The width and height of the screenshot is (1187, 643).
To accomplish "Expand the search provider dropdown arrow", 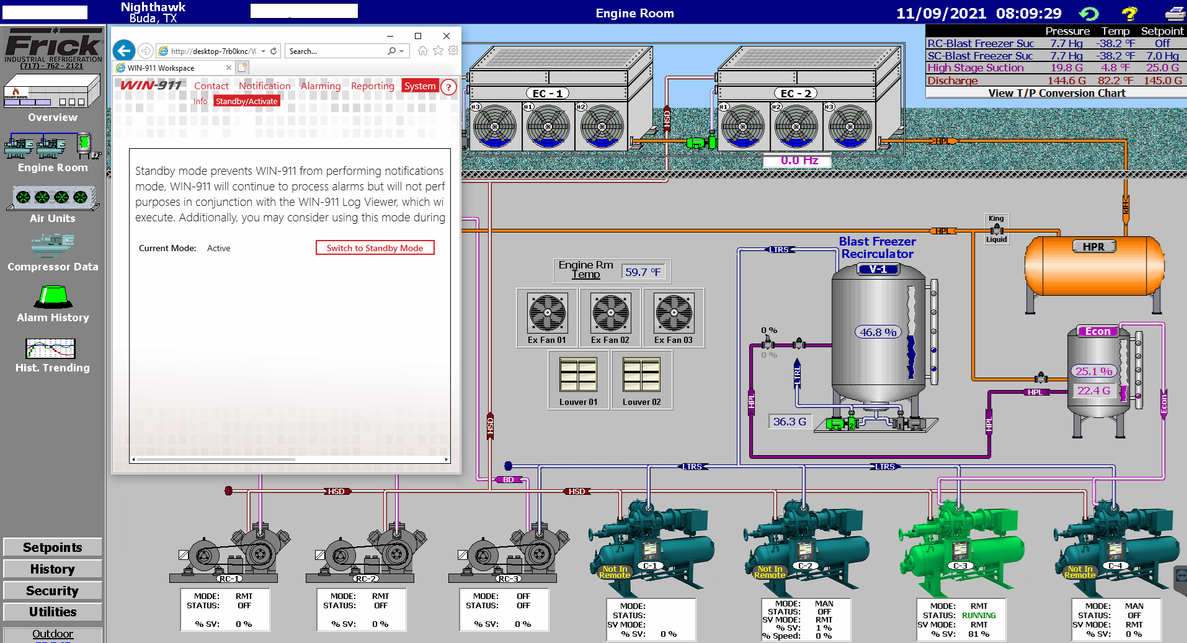I will (x=402, y=51).
